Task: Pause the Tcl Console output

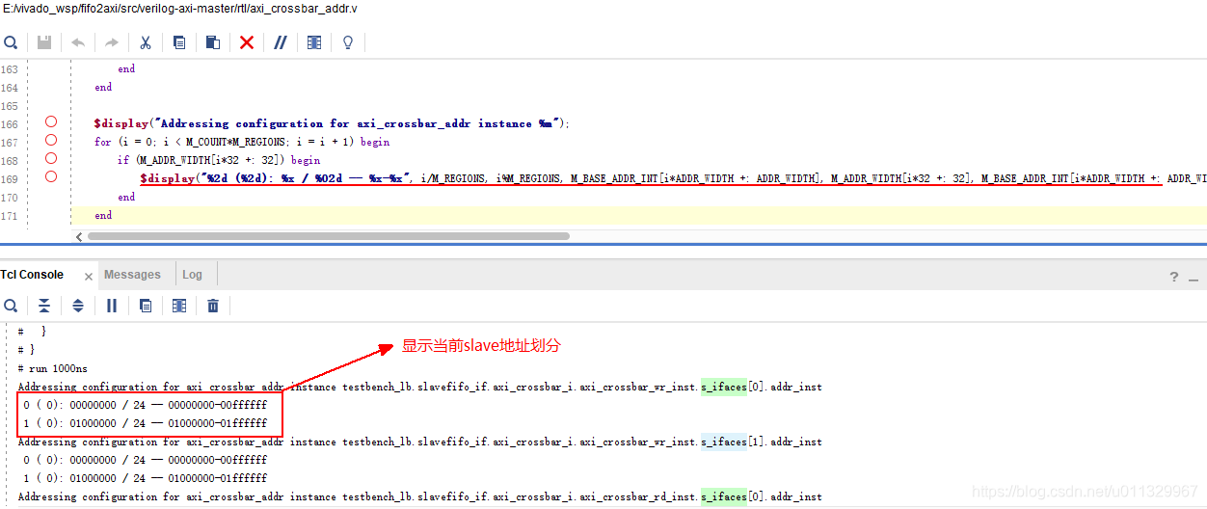Action: click(112, 306)
